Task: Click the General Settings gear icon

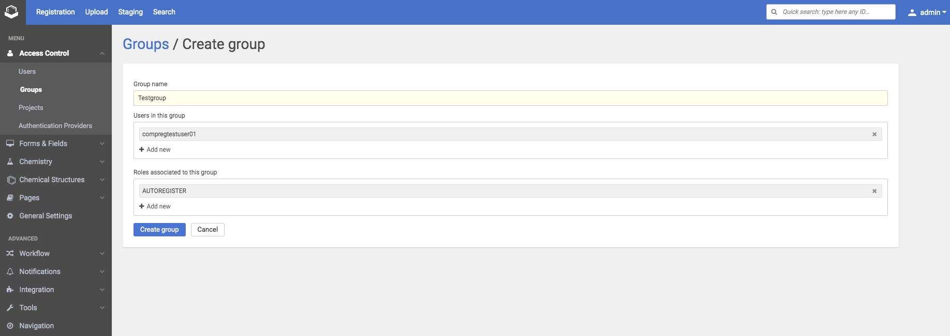Action: (10, 216)
